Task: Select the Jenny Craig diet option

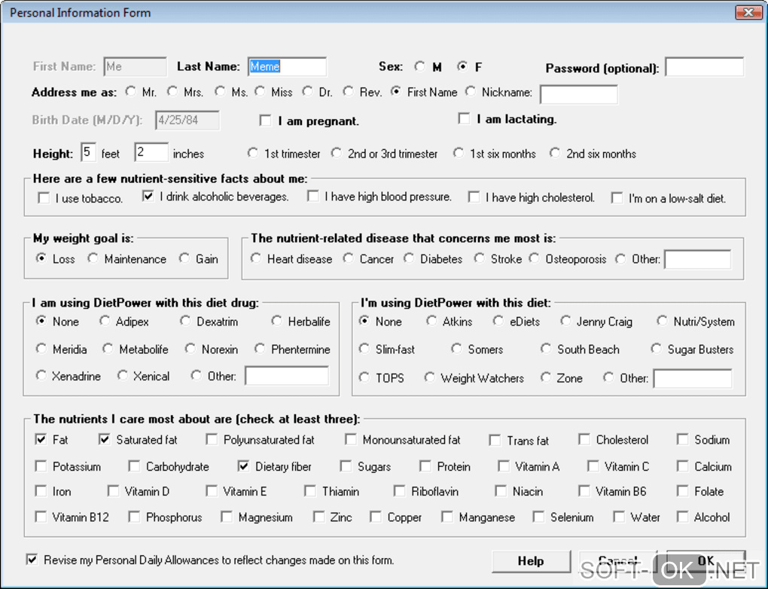Action: pos(565,321)
